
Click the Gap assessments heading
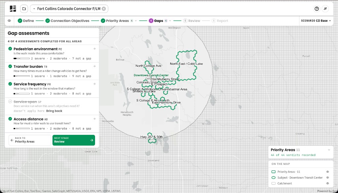point(28,33)
